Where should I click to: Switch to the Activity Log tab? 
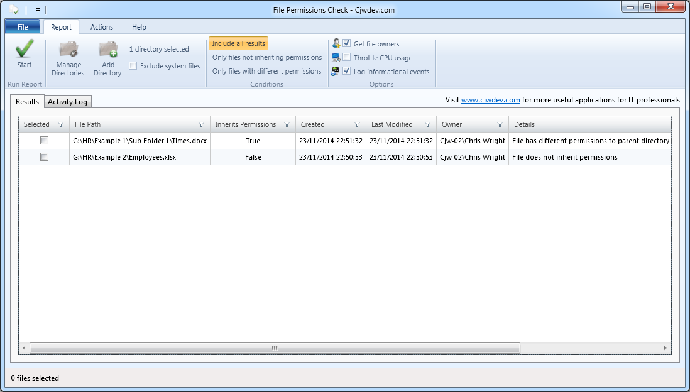(x=68, y=102)
